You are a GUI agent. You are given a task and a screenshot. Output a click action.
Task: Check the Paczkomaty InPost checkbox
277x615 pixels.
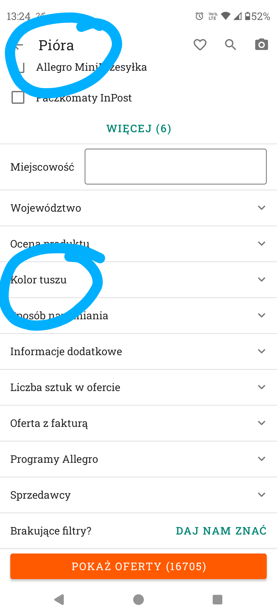tap(18, 98)
